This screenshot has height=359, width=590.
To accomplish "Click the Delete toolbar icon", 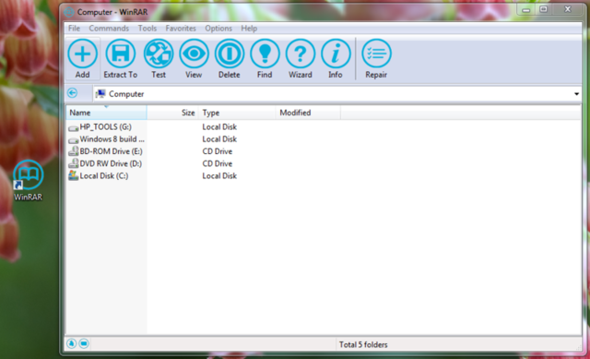I will [230, 54].
